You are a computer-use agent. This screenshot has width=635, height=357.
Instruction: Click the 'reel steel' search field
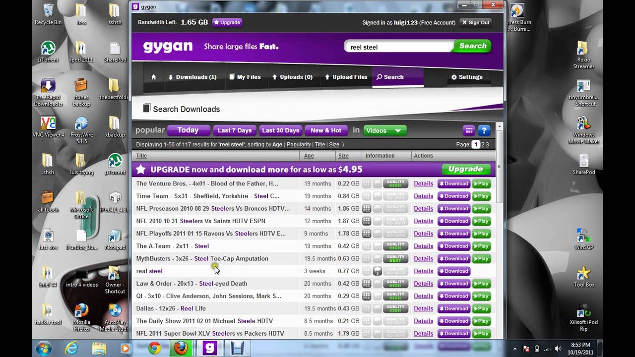pos(399,47)
